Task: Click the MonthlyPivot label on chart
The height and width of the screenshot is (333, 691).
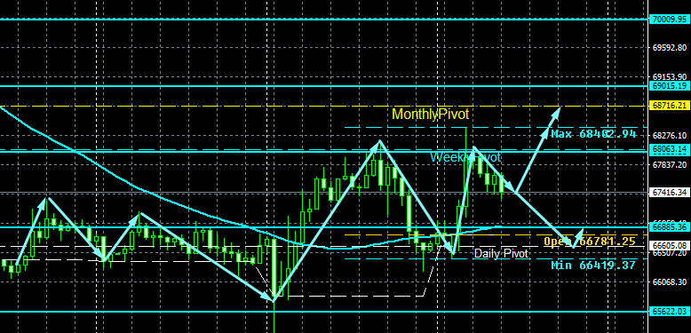Action: click(430, 115)
